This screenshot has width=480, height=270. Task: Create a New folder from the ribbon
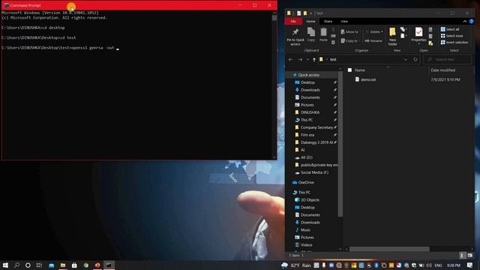coord(393,37)
